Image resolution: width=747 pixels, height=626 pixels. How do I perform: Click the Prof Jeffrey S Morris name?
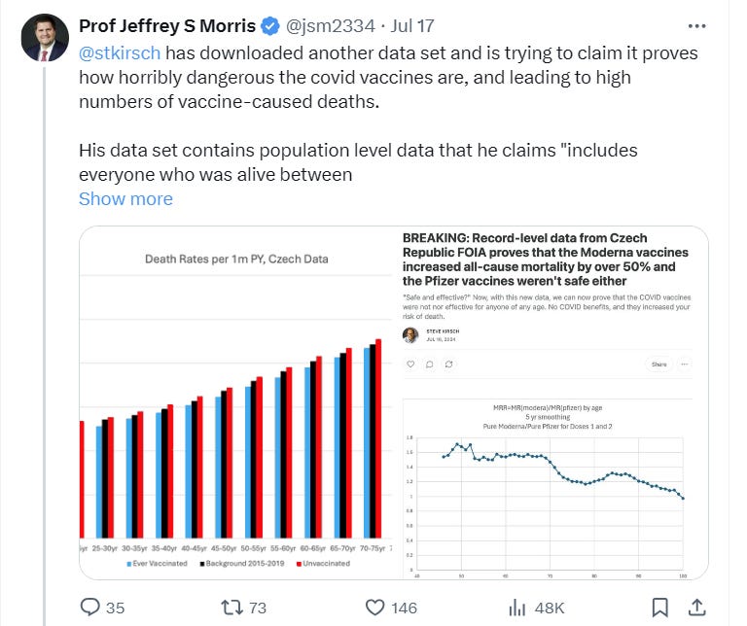166,25
